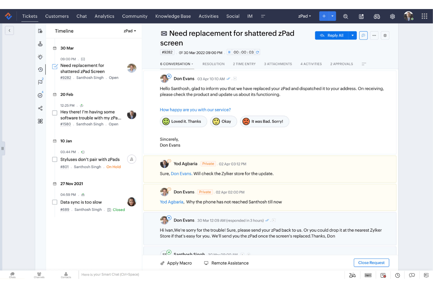Click the Share icon in the left sidebar

40,108
